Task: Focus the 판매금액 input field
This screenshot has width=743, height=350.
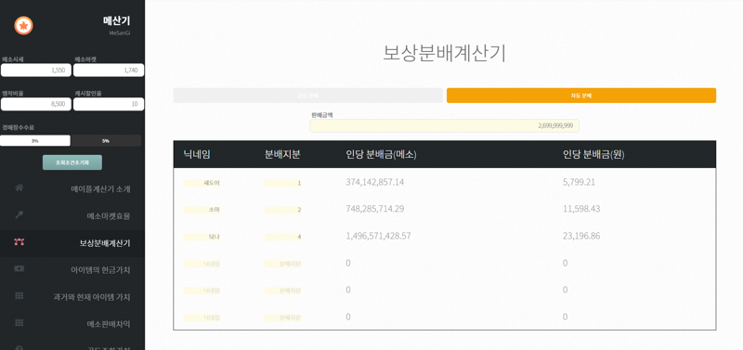Action: click(445, 126)
